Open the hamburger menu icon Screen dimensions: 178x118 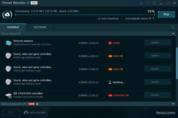pos(154,3)
